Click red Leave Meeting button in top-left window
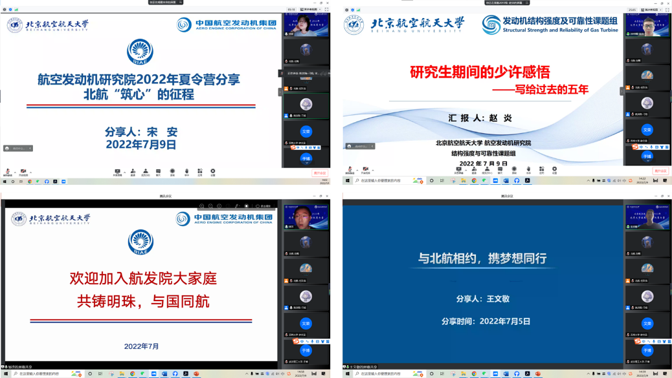The height and width of the screenshot is (378, 672). (319, 173)
